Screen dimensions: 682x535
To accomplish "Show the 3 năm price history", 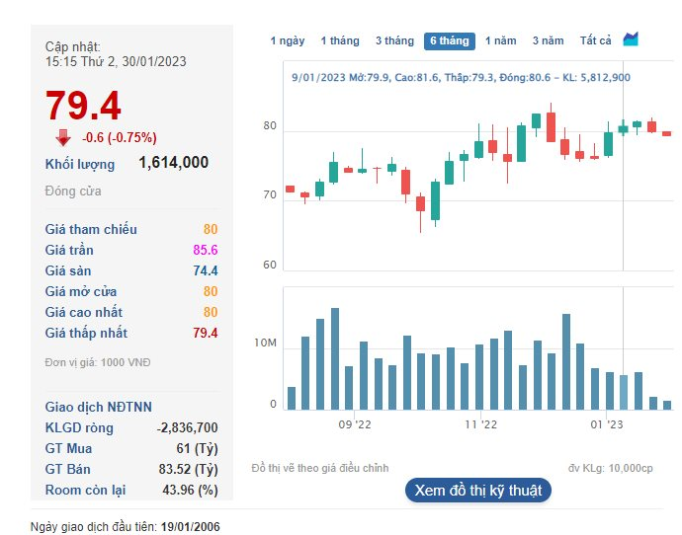I will pyautogui.click(x=548, y=40).
